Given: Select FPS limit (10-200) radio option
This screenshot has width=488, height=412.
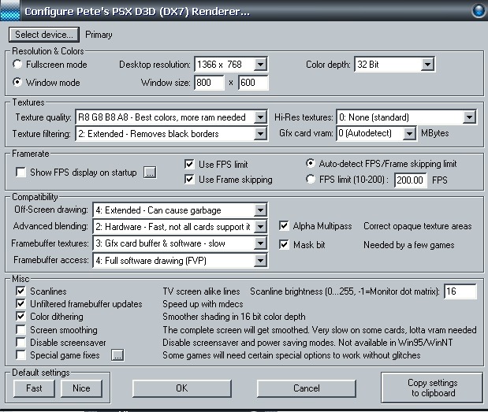Looking at the screenshot, I should [311, 179].
